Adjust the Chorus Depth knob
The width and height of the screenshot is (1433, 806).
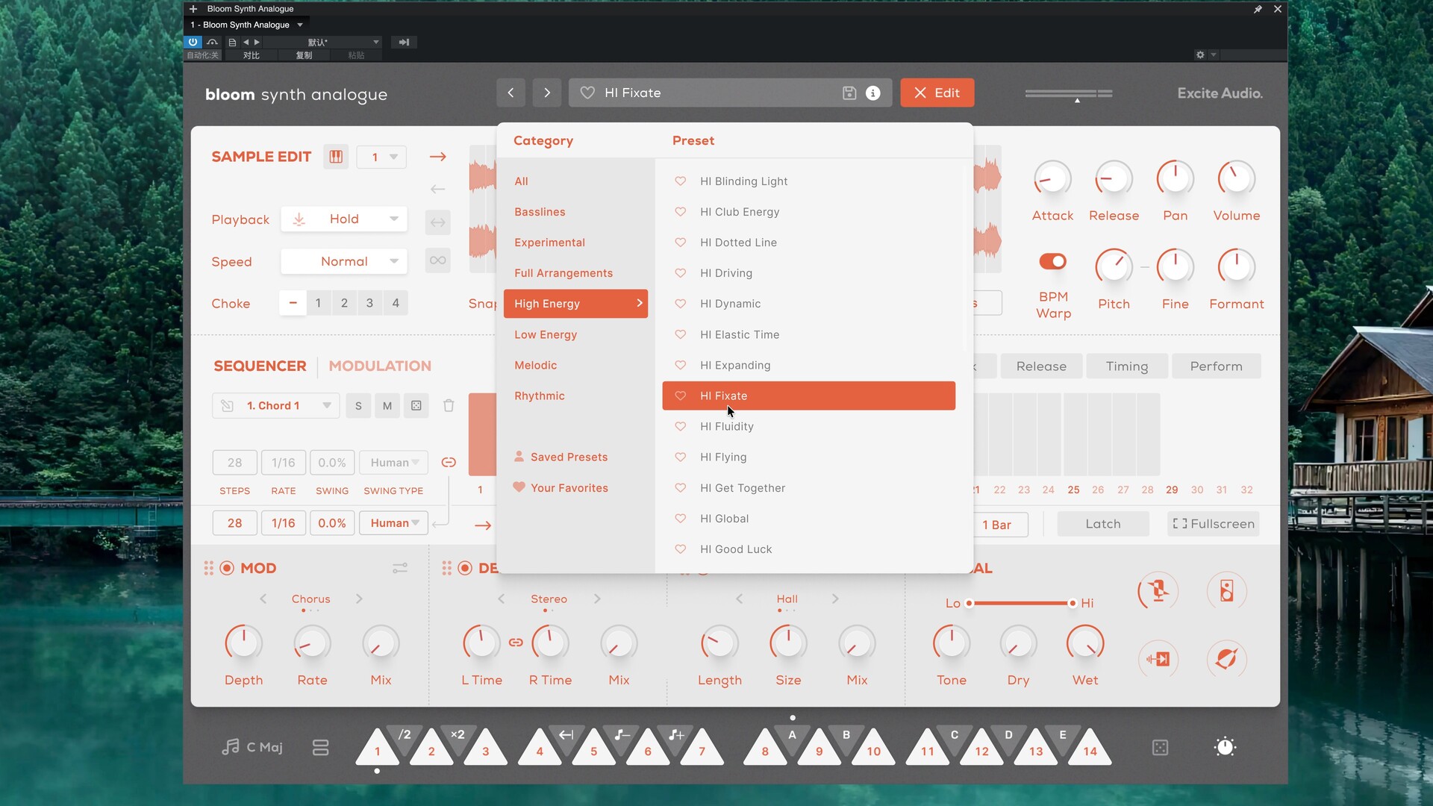pos(243,643)
